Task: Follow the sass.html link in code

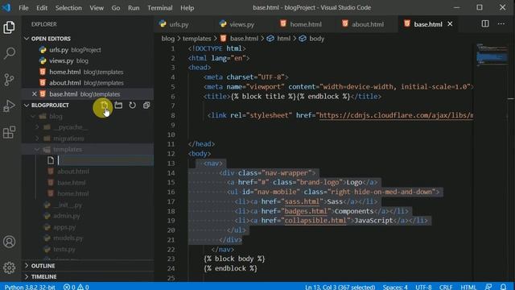Action: 302,201
